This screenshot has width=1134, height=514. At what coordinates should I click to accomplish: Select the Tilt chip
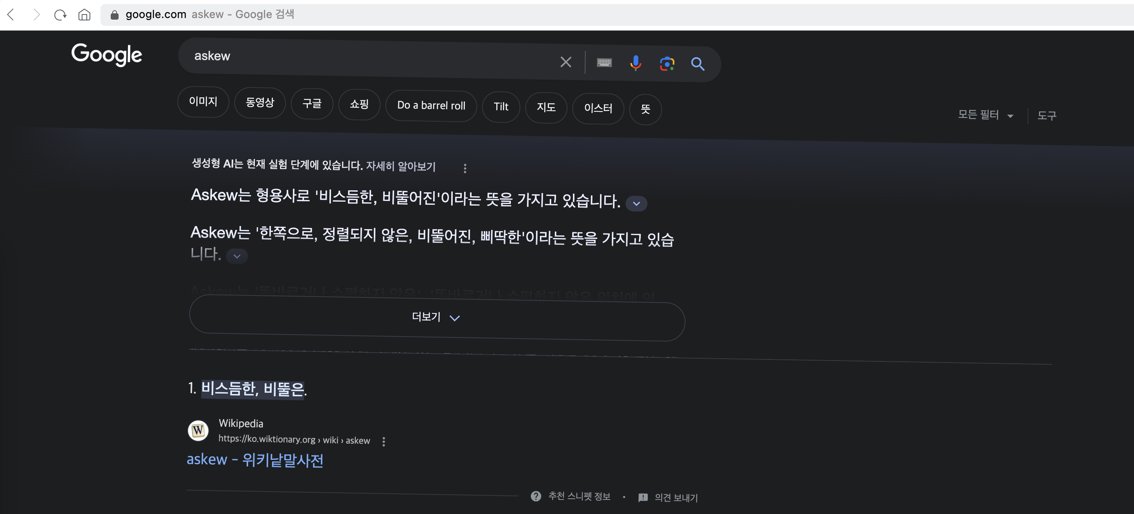tap(501, 107)
